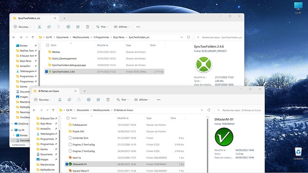
Task: Click Rename icon in SyncTwoFolders_src window toolbar
Action: click(68, 27)
